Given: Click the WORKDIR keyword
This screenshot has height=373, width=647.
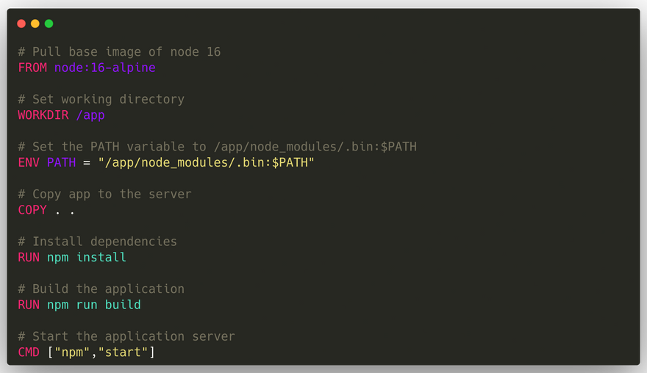Looking at the screenshot, I should pyautogui.click(x=43, y=115).
